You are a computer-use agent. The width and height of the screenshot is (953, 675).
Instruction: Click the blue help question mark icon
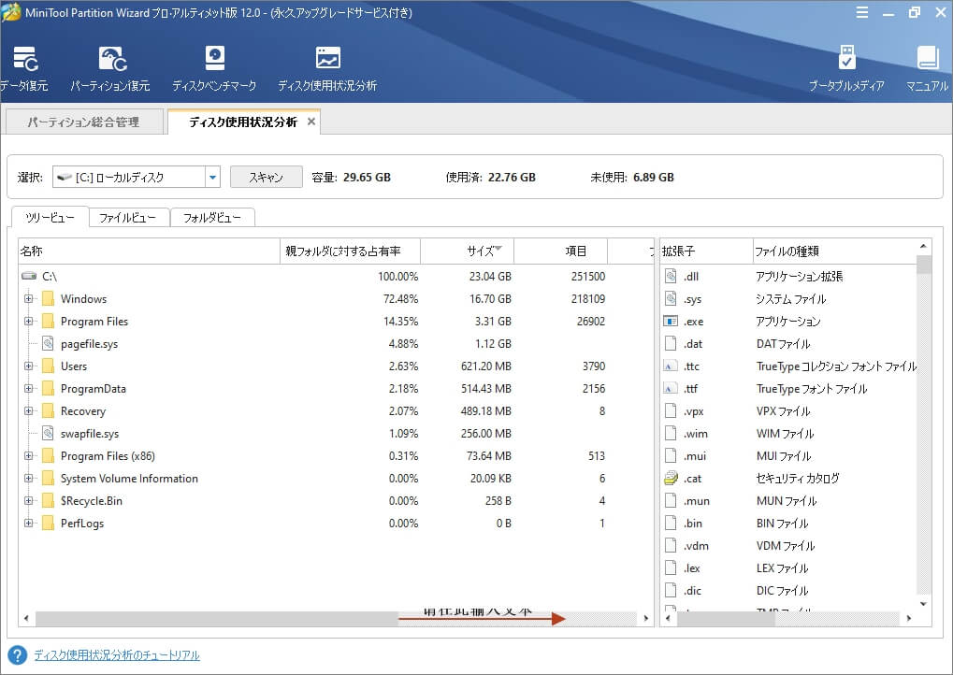[x=17, y=655]
